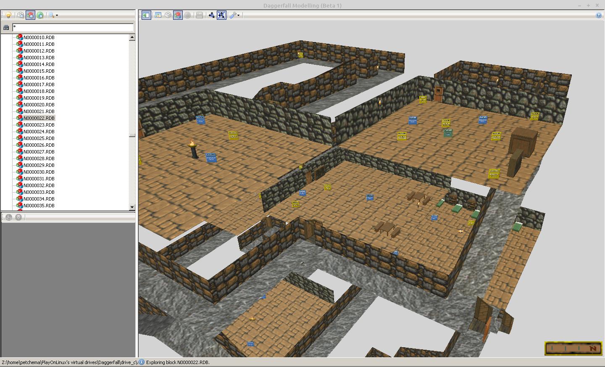Open the thumbnail grid view
The width and height of the screenshot is (605, 367).
158,15
